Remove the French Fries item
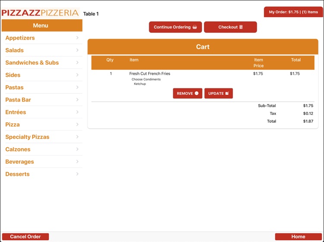 (187, 93)
